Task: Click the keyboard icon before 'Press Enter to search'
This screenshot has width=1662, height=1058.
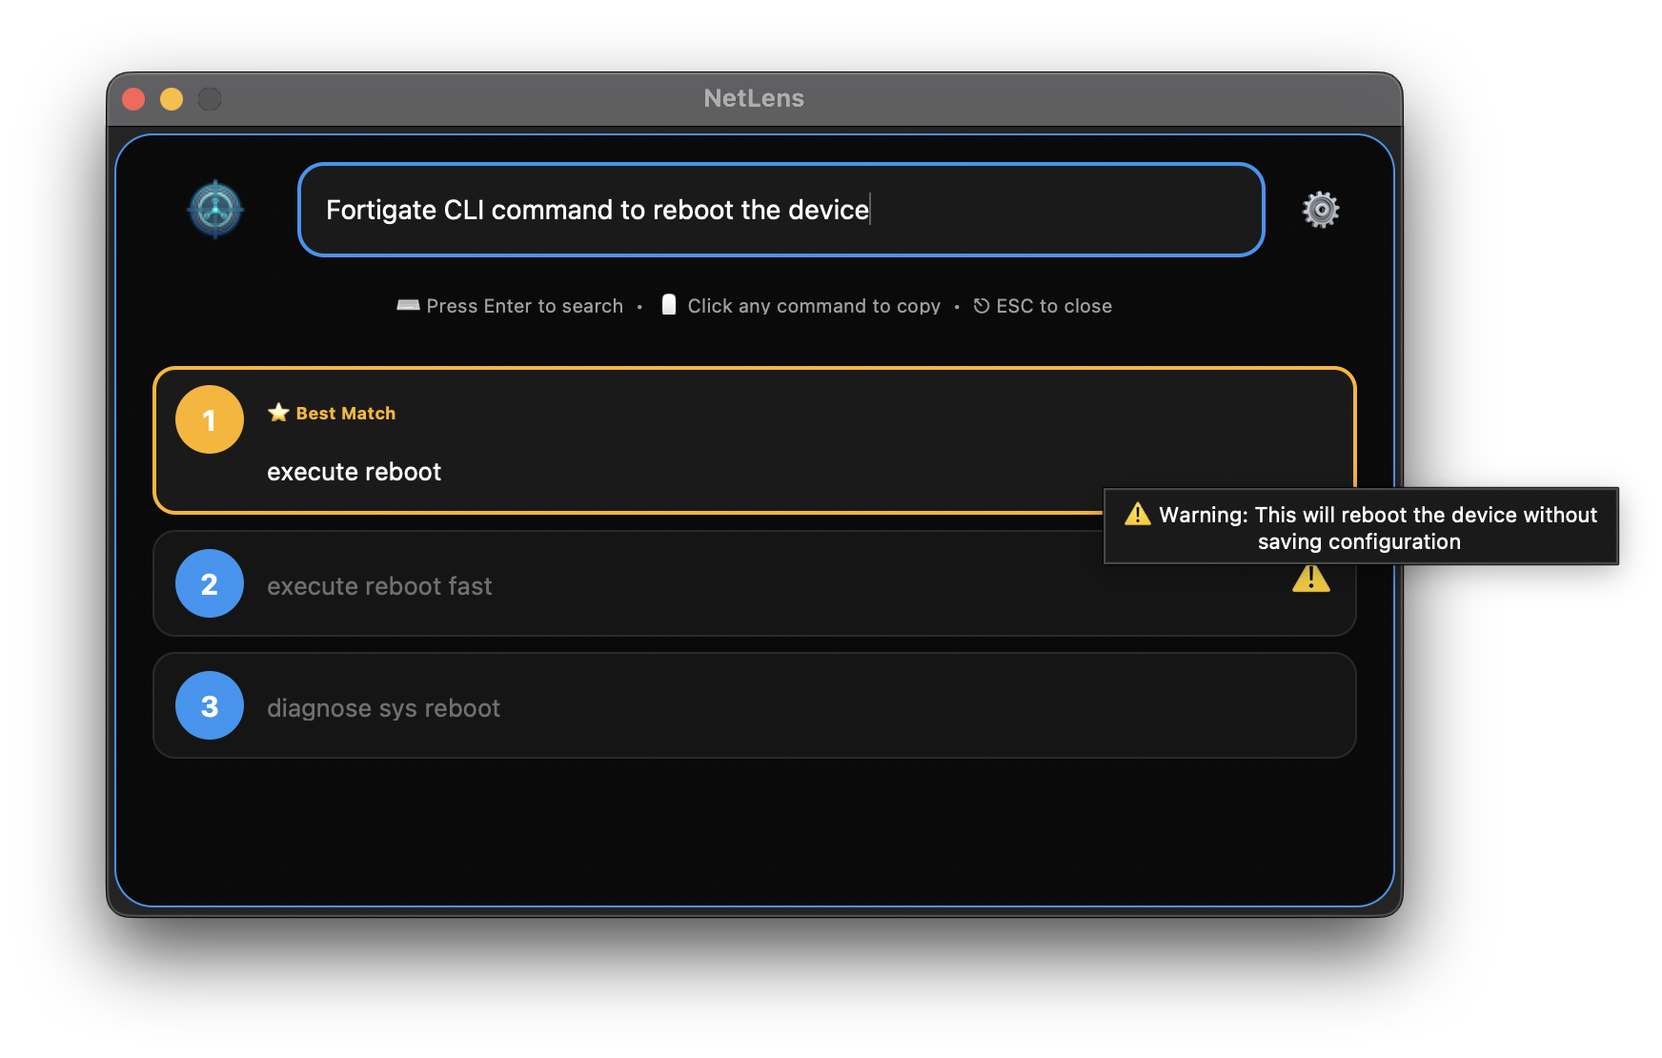Action: click(408, 305)
